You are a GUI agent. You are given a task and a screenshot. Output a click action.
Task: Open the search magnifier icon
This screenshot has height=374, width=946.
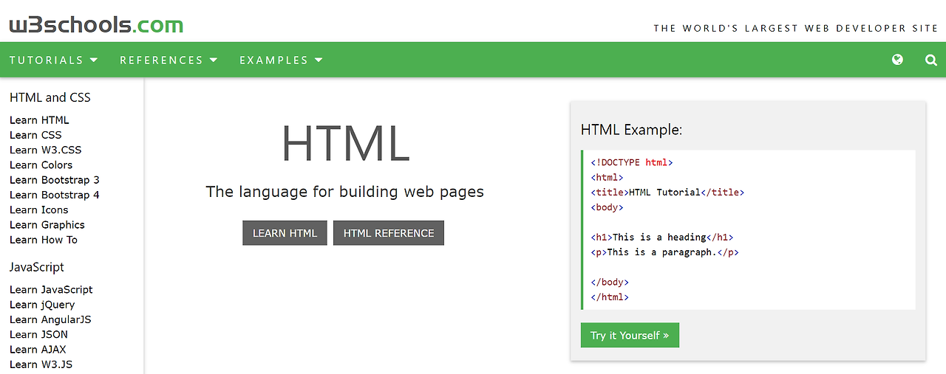(x=931, y=60)
